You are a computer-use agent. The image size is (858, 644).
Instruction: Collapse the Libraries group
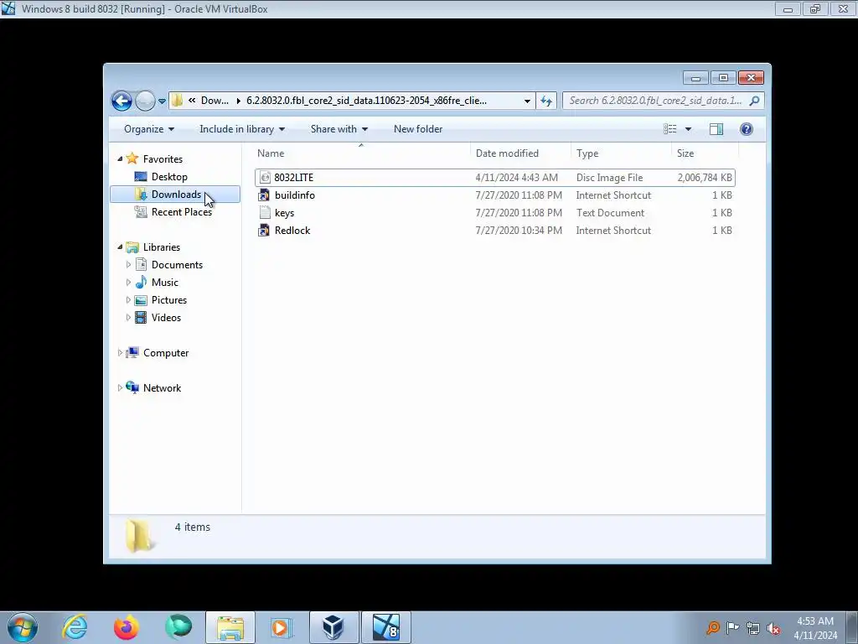(120, 247)
